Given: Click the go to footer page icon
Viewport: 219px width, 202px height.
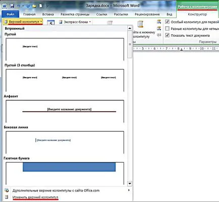Looking at the screenshot, I should pyautogui.click(x=140, y=24).
